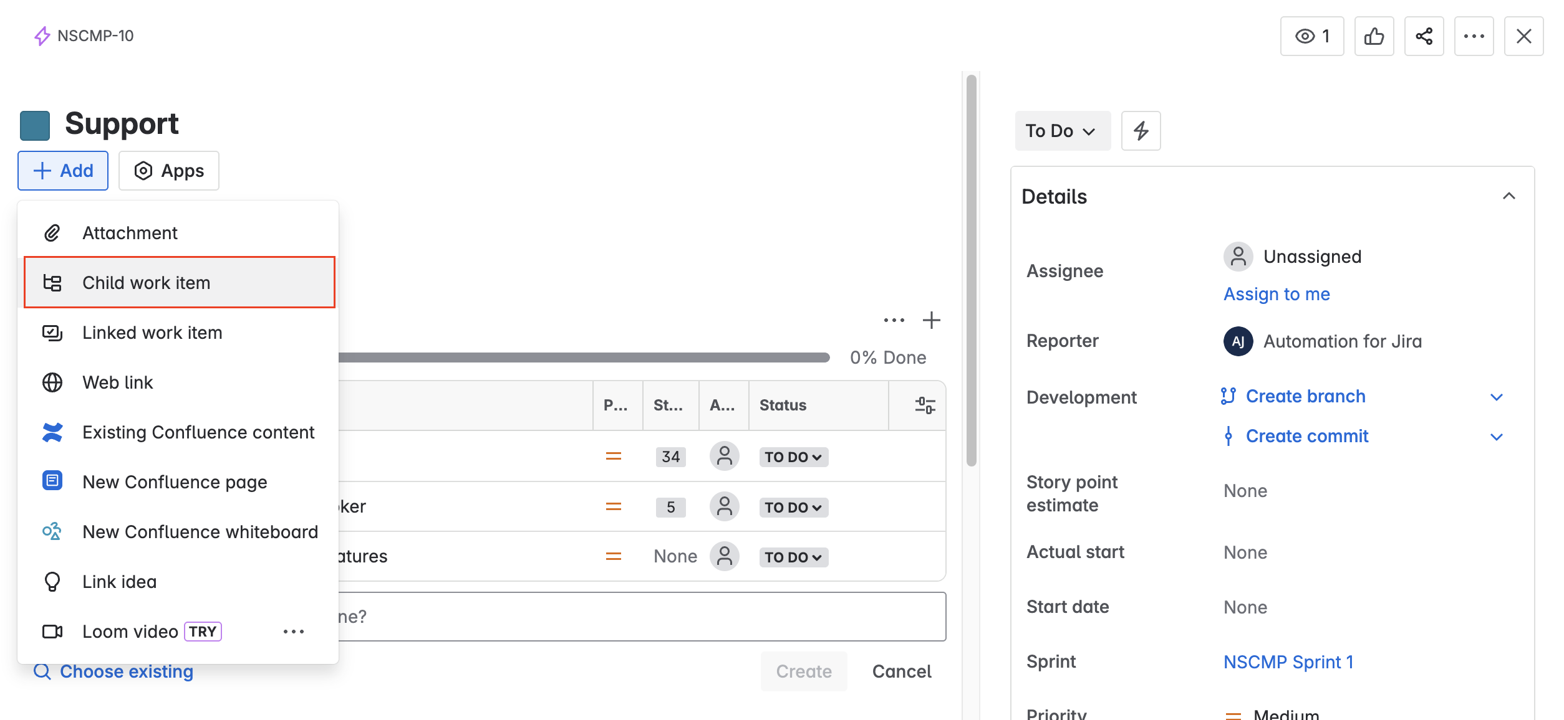Click the thumbs-up vote icon
The image size is (1564, 720).
click(x=1374, y=36)
